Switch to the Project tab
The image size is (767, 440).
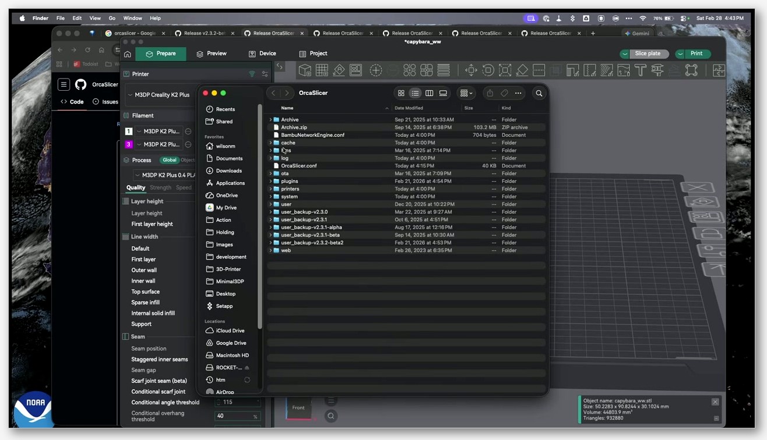click(x=313, y=54)
